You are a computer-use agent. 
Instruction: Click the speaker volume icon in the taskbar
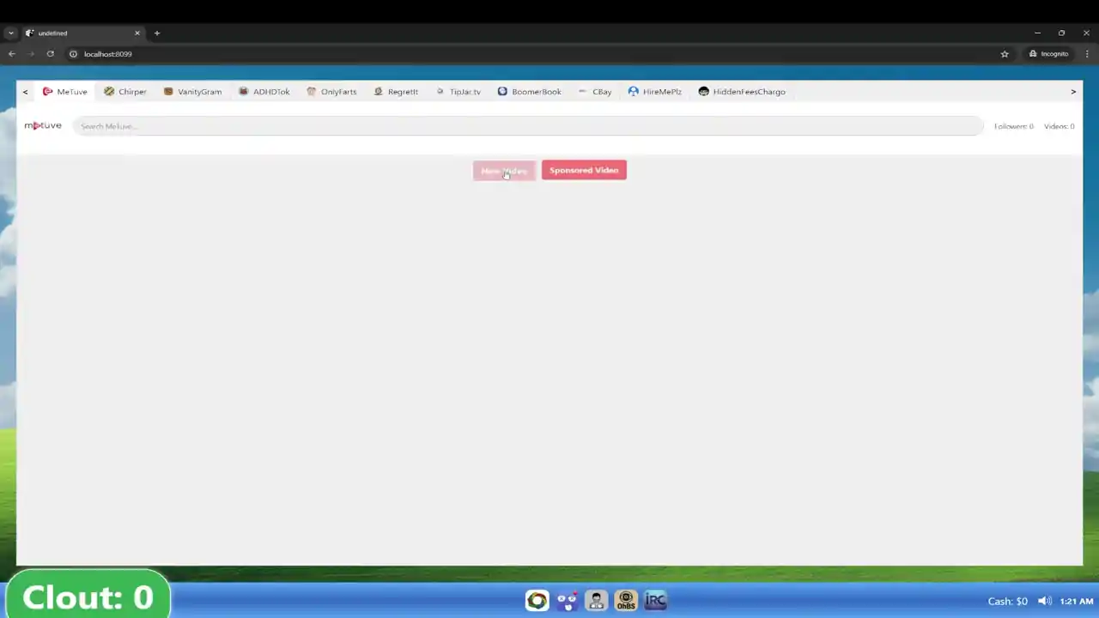click(1044, 601)
